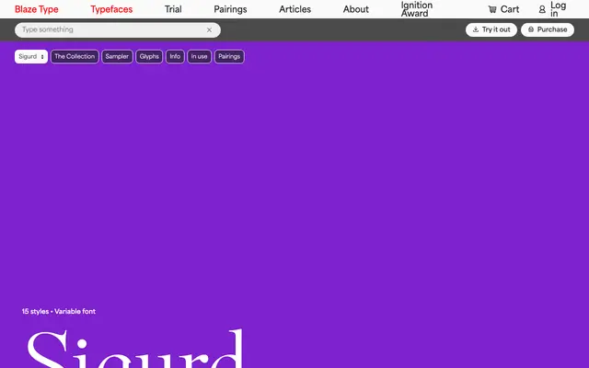Jump to the Info section
The image size is (589, 368).
[x=175, y=57]
